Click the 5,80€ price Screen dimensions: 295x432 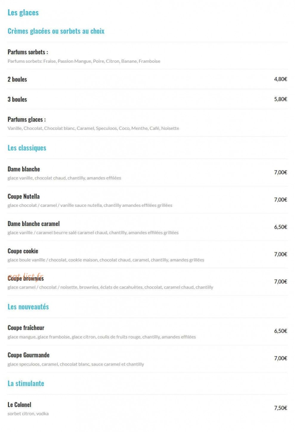click(280, 99)
